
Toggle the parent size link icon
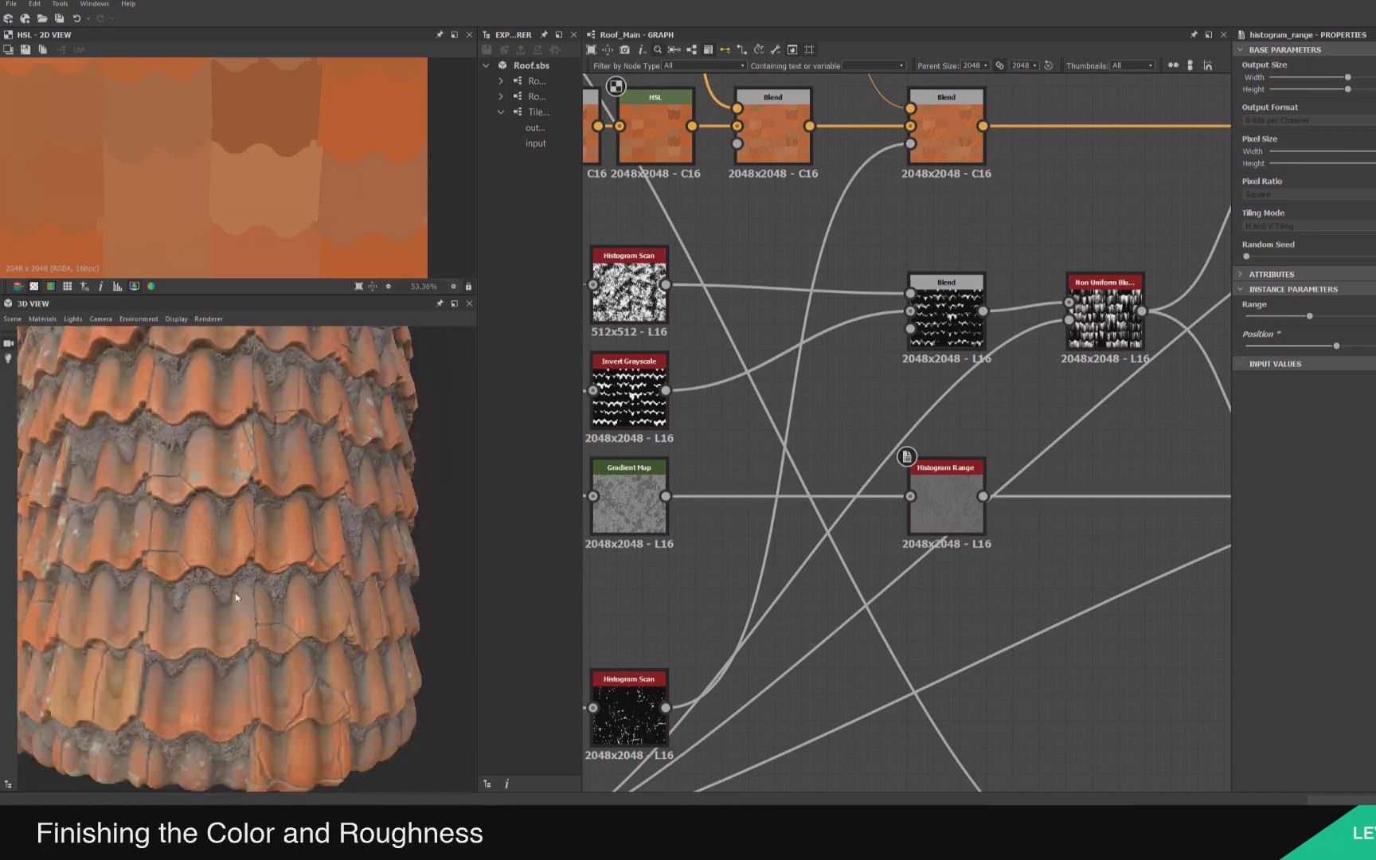1000,65
